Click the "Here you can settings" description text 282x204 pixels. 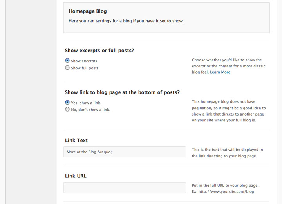[x=126, y=21]
